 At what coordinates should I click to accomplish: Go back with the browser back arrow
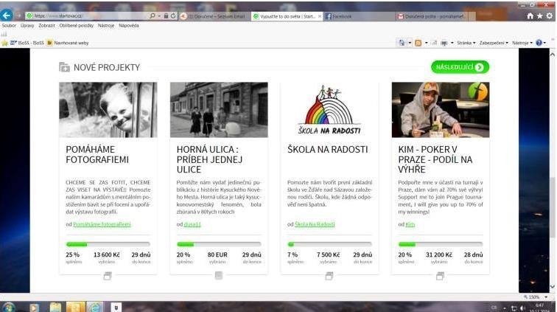(x=7, y=15)
